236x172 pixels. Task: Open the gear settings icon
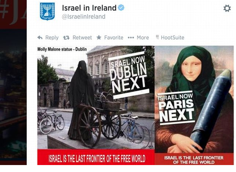tap(227, 8)
